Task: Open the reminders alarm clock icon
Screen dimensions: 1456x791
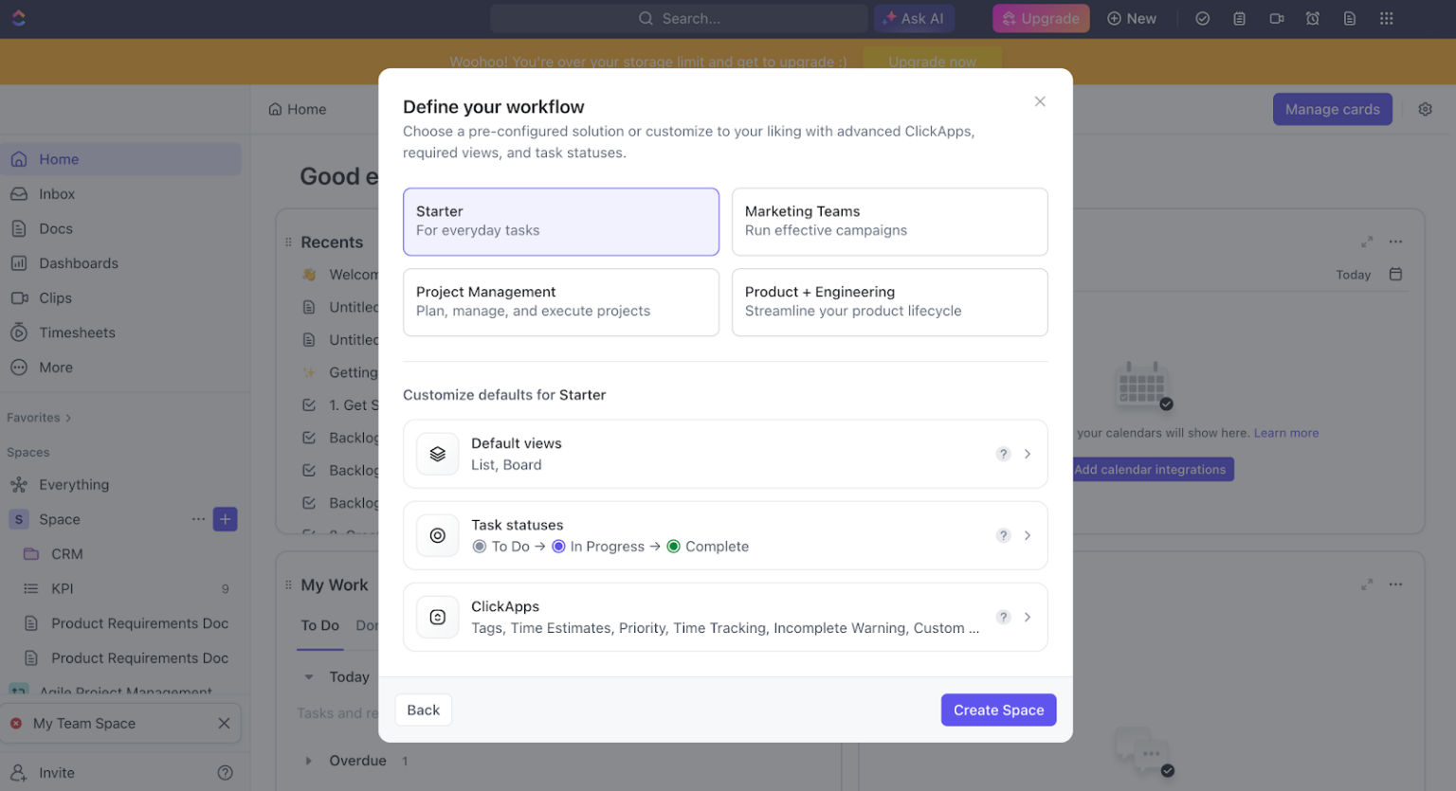Action: click(1313, 18)
